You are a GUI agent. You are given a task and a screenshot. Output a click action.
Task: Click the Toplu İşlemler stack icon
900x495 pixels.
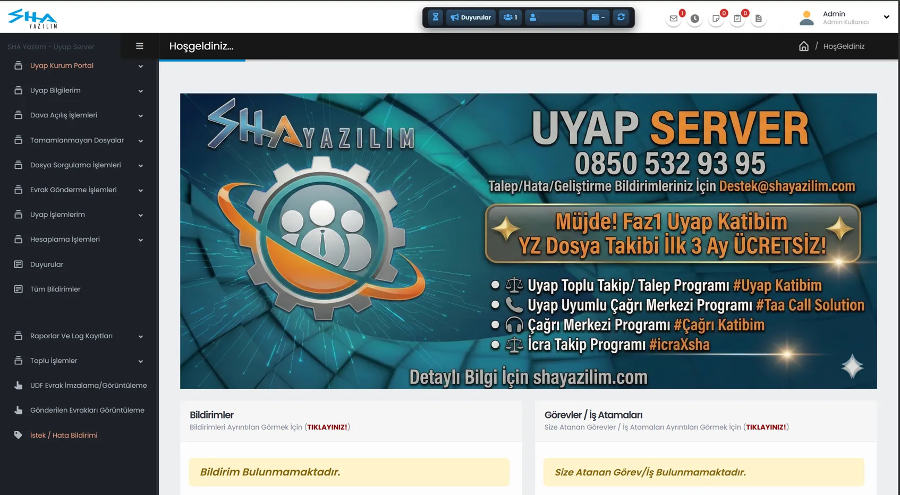pos(19,361)
